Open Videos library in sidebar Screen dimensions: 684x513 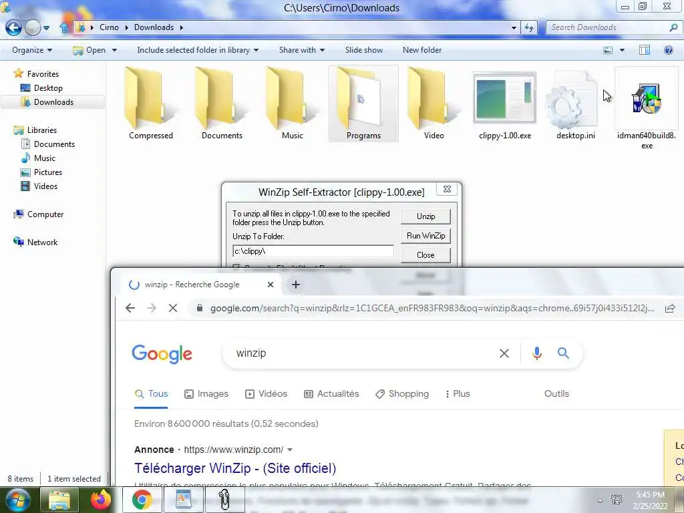(45, 186)
